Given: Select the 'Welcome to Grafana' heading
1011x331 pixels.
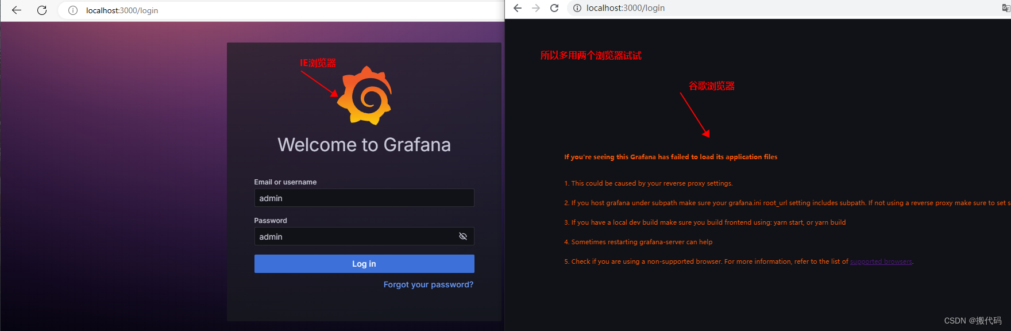Looking at the screenshot, I should [364, 145].
